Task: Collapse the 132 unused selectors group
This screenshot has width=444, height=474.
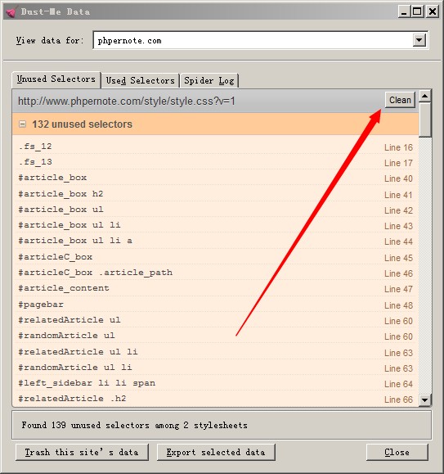Action: [22, 124]
